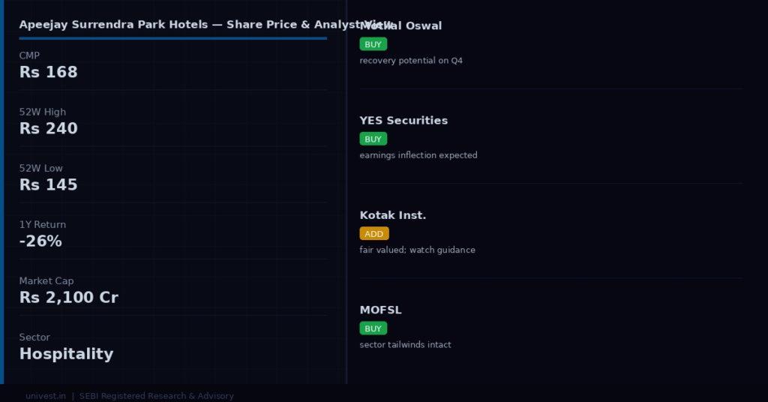Click the ADD badge under Kotak Inst.
Viewport: 768px width, 402px height.
point(374,233)
